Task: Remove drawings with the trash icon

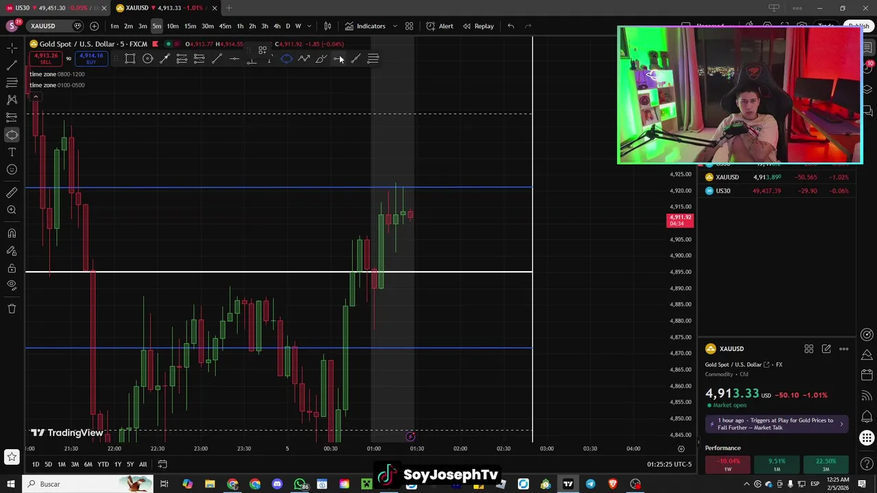Action: tap(12, 309)
